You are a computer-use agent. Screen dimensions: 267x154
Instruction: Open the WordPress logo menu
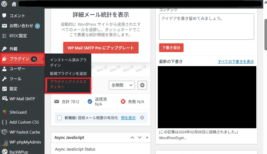[x=4, y=4]
